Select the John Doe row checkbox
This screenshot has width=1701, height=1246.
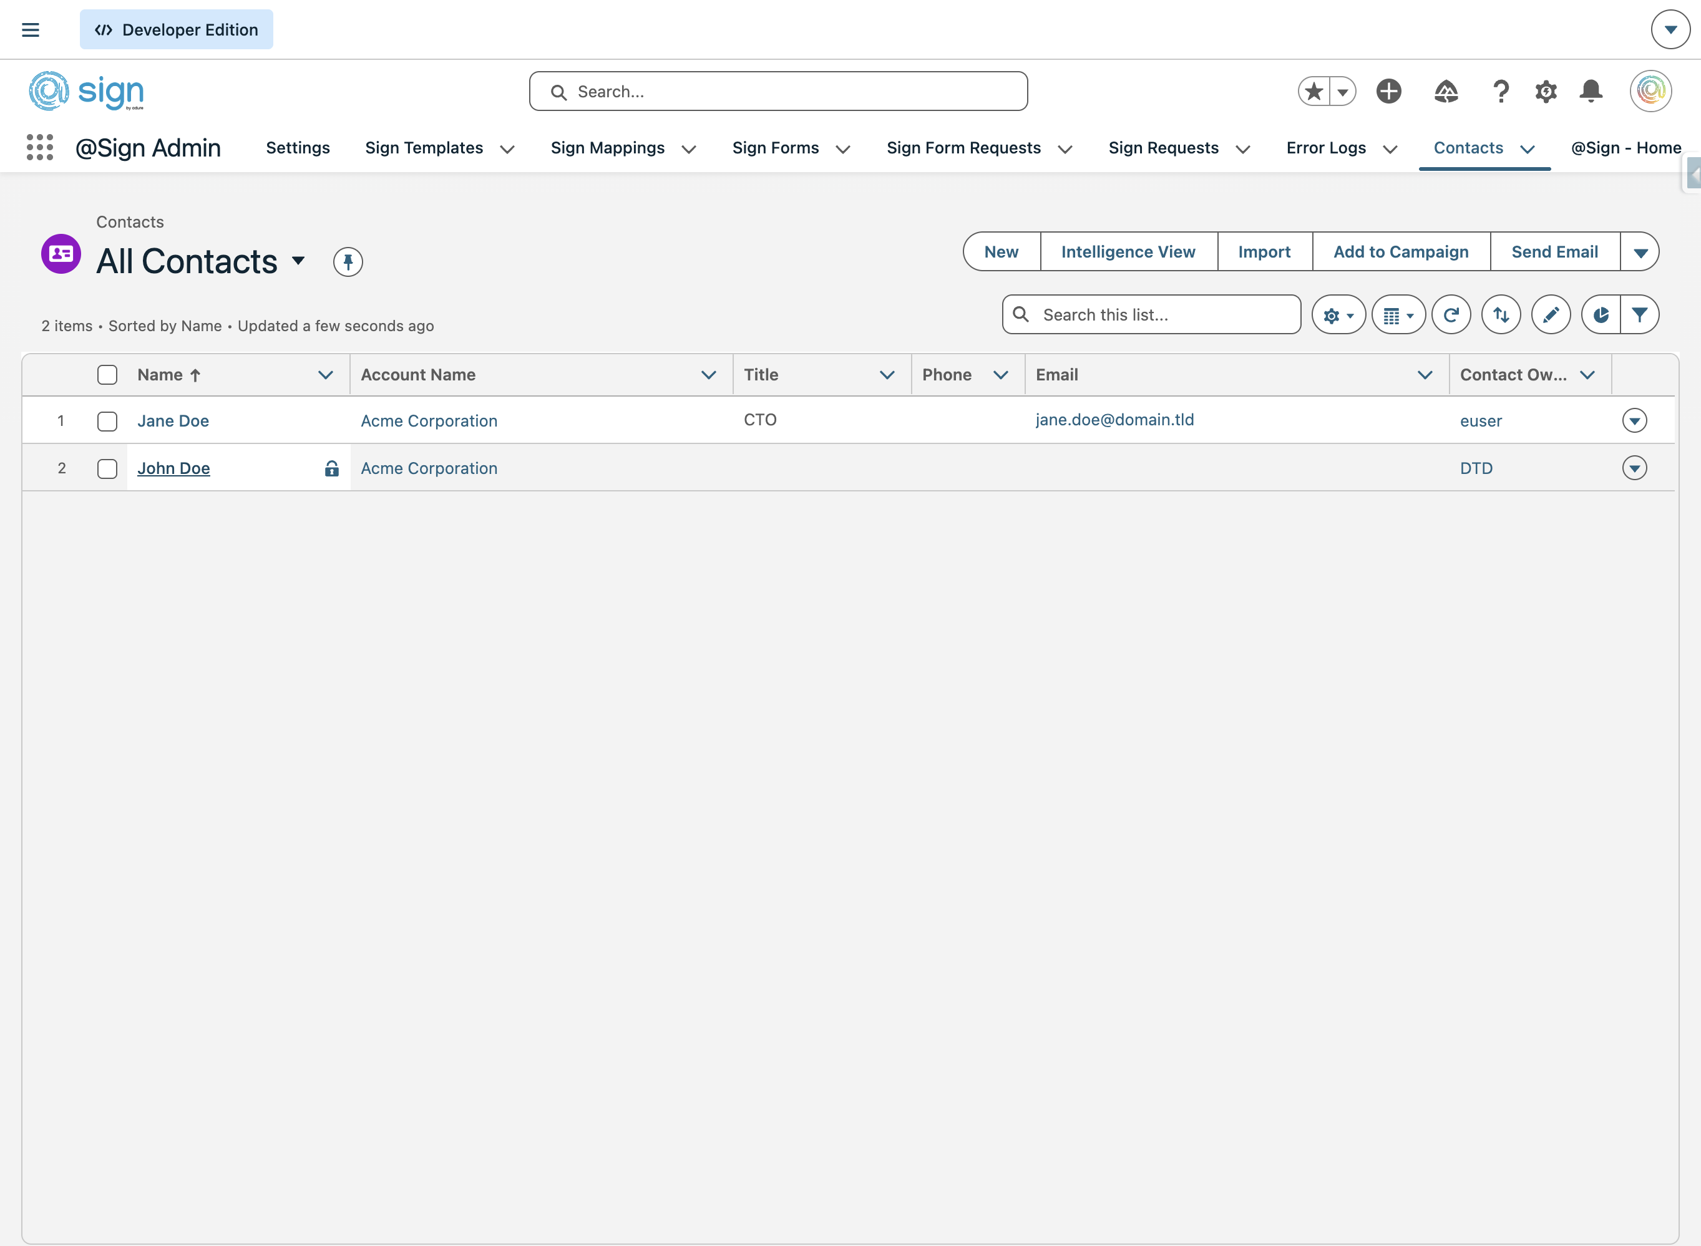point(107,468)
